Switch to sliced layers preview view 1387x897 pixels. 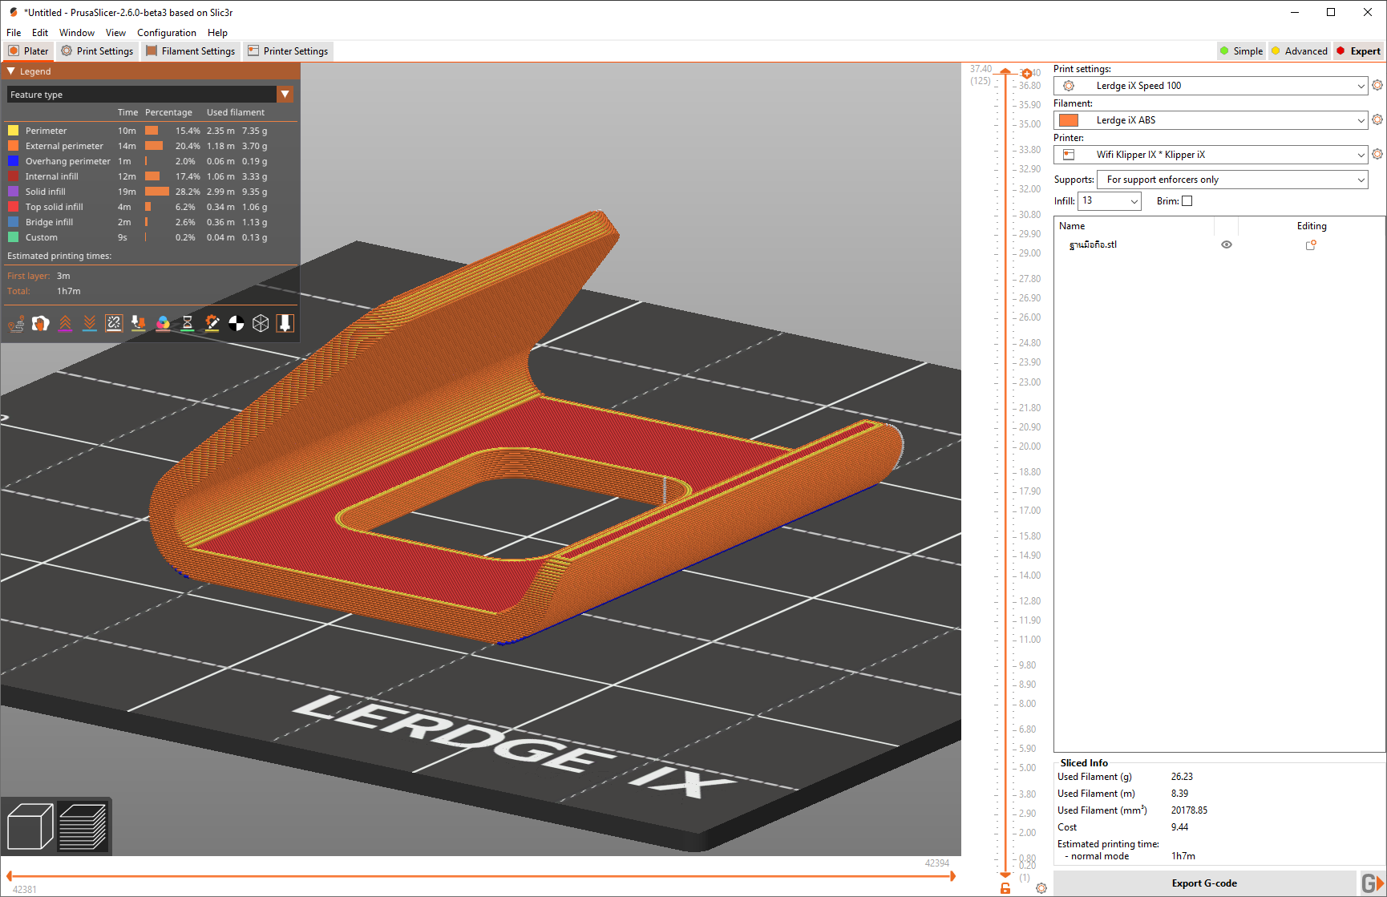[83, 826]
